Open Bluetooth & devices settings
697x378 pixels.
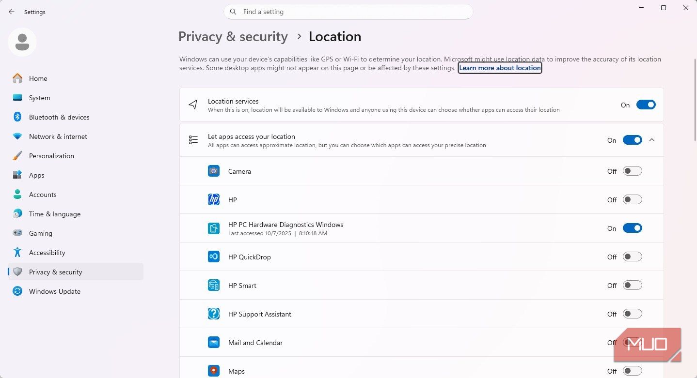coord(59,117)
